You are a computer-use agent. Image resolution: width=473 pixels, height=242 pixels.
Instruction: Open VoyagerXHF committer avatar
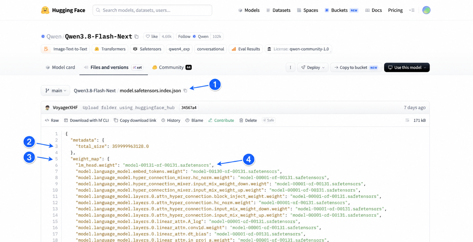[47, 107]
